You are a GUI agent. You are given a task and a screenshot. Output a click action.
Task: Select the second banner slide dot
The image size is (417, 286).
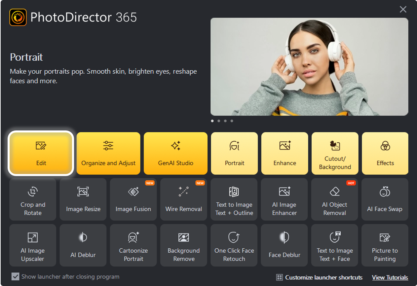(219, 121)
